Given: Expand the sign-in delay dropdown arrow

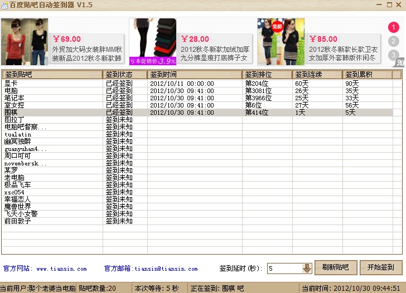Looking at the screenshot, I should pyautogui.click(x=307, y=268).
